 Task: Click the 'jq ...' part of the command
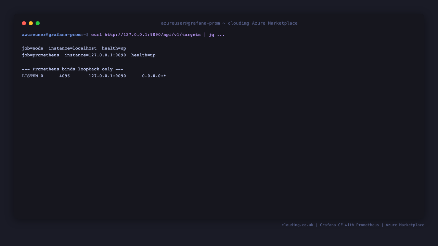pyautogui.click(x=217, y=35)
